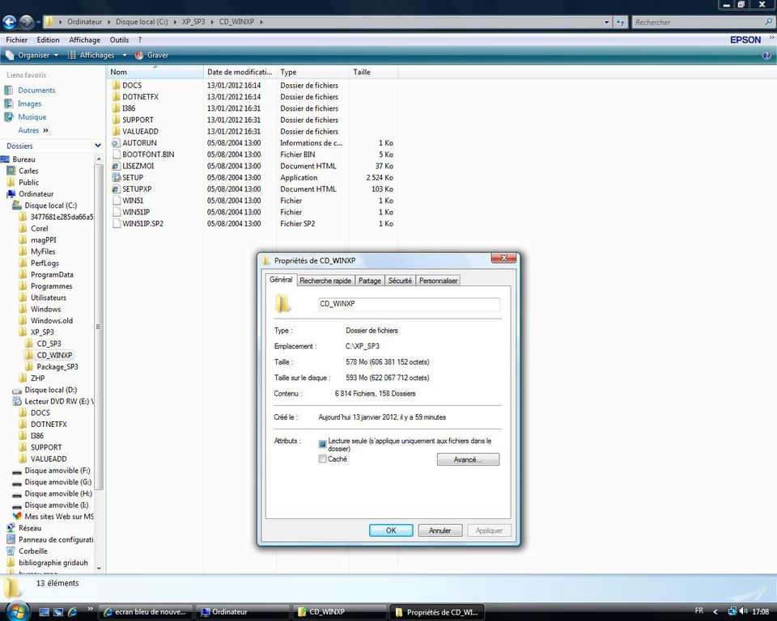Toggle the Lecture seule checkbox
The image size is (777, 621).
323,444
